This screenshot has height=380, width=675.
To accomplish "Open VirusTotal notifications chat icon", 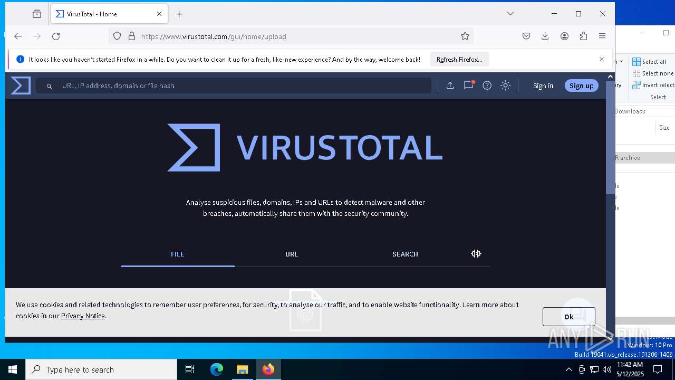I will point(468,85).
